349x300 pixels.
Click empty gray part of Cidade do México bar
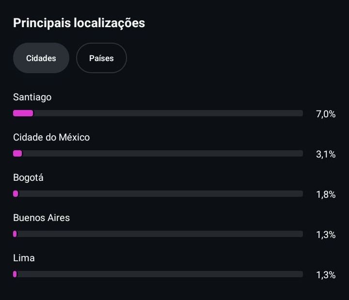point(162,154)
